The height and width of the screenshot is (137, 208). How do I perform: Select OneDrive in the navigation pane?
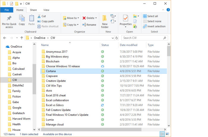(x=16, y=47)
